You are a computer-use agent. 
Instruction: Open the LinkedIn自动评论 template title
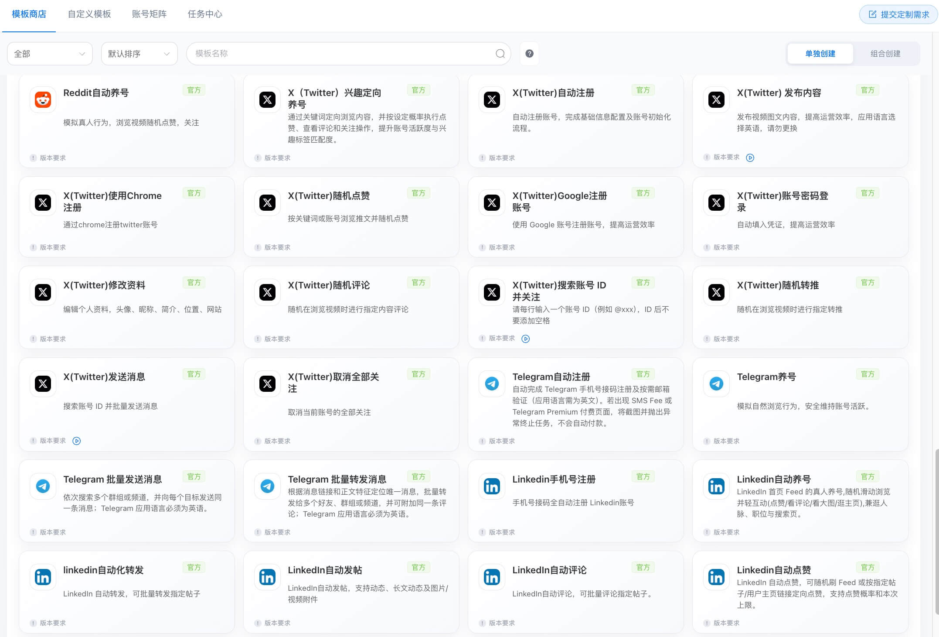pos(549,570)
